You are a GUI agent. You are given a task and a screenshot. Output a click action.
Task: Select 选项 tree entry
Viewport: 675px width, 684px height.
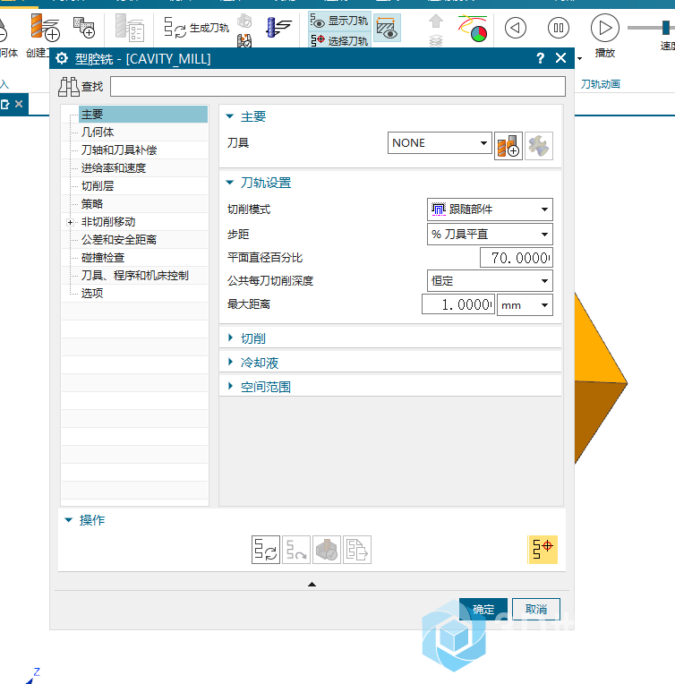coord(91,293)
